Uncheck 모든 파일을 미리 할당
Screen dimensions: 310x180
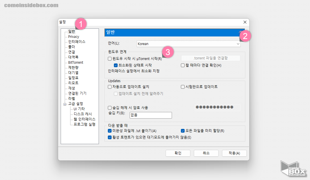(183, 131)
